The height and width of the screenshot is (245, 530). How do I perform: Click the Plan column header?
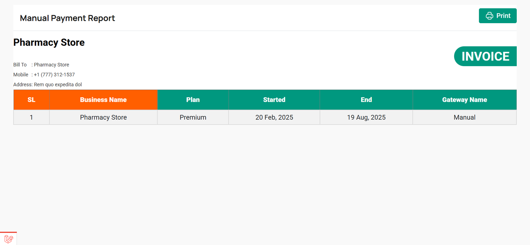click(x=193, y=100)
